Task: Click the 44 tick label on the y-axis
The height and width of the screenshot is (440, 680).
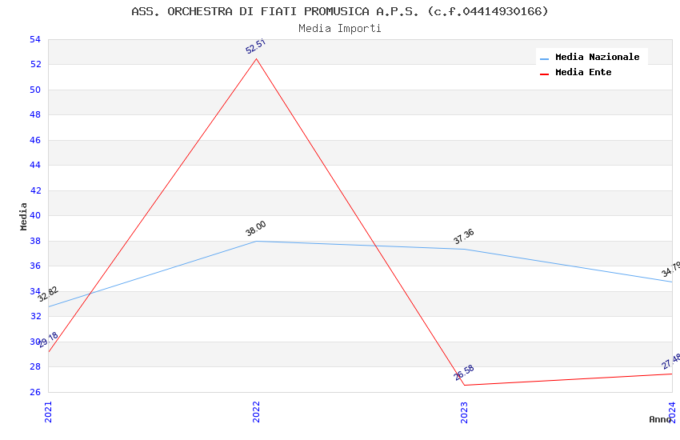Action: tap(35, 166)
